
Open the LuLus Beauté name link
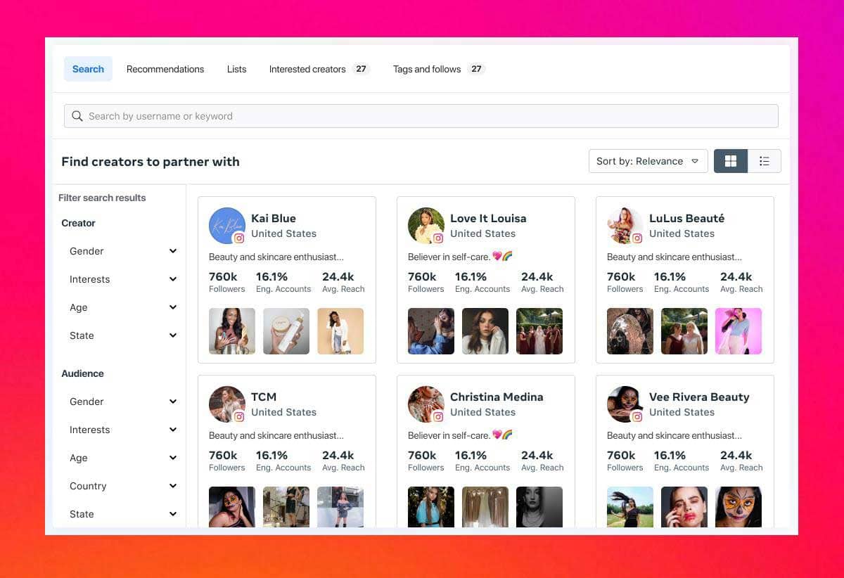686,218
